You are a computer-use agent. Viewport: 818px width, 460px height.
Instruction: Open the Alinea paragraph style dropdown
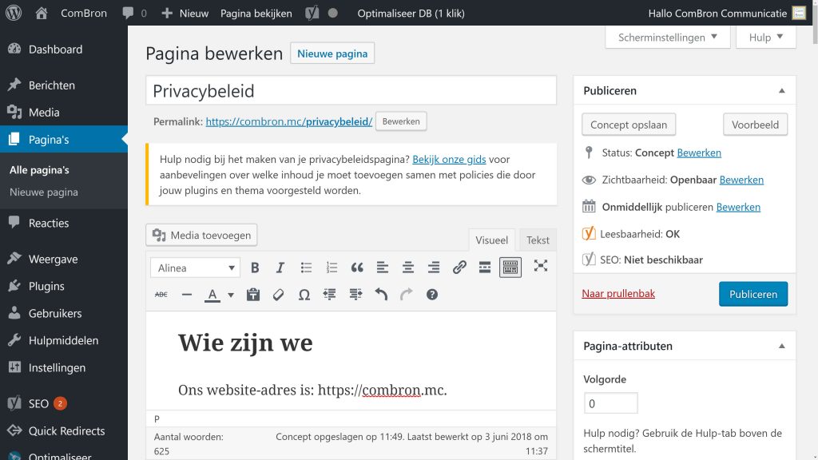coord(195,268)
